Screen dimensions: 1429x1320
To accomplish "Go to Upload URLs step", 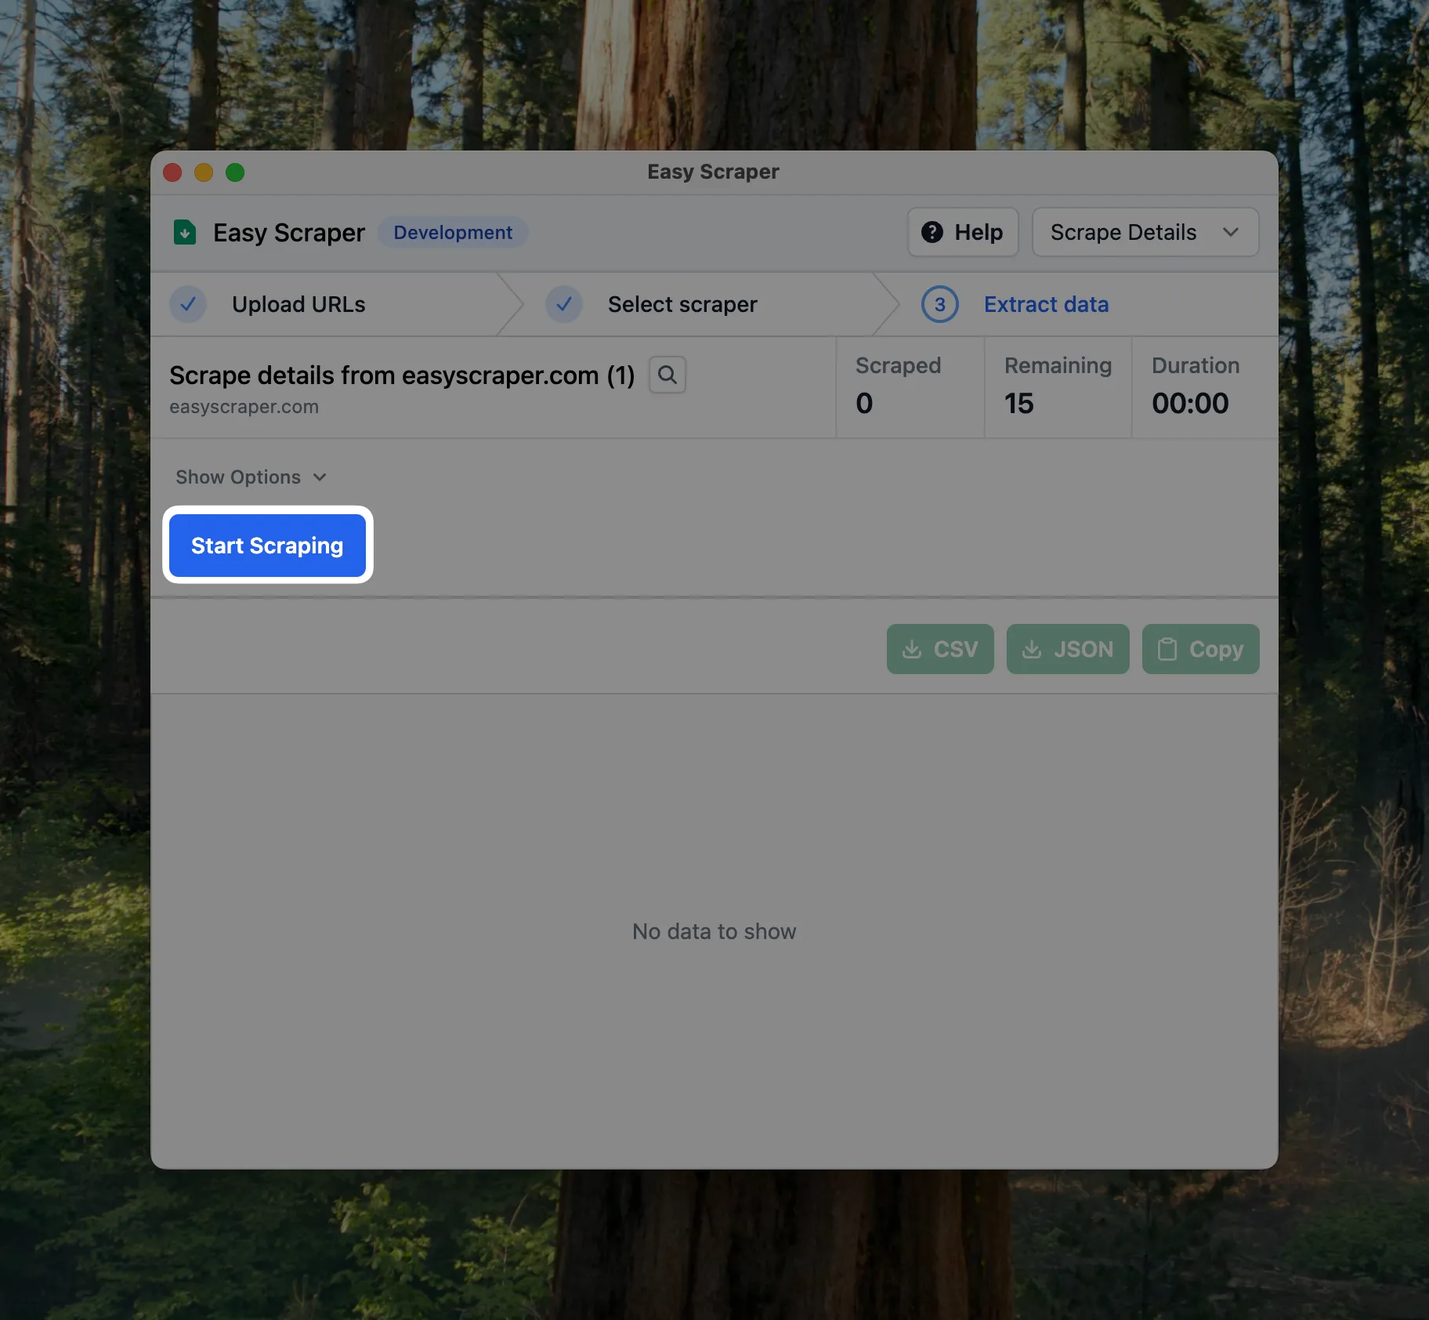I will 298,304.
